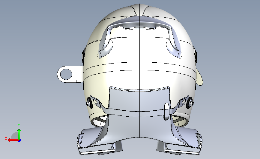Click the green Y label above the triad
This screenshot has width=260, height=159.
(x=19, y=126)
